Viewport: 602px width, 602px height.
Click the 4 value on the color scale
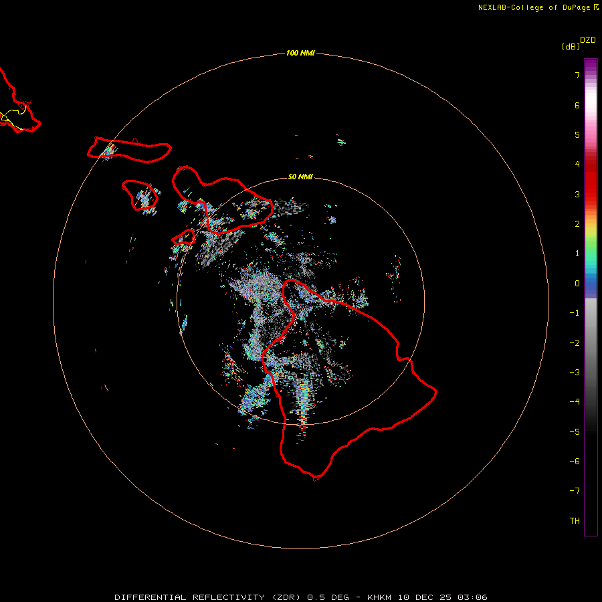577,165
